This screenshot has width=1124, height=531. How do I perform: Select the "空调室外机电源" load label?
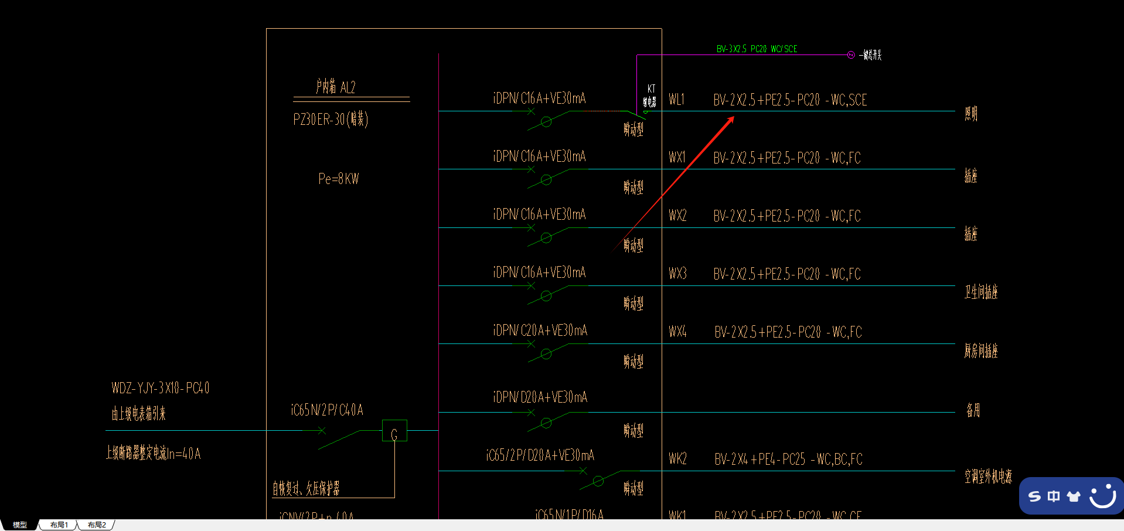pos(989,476)
